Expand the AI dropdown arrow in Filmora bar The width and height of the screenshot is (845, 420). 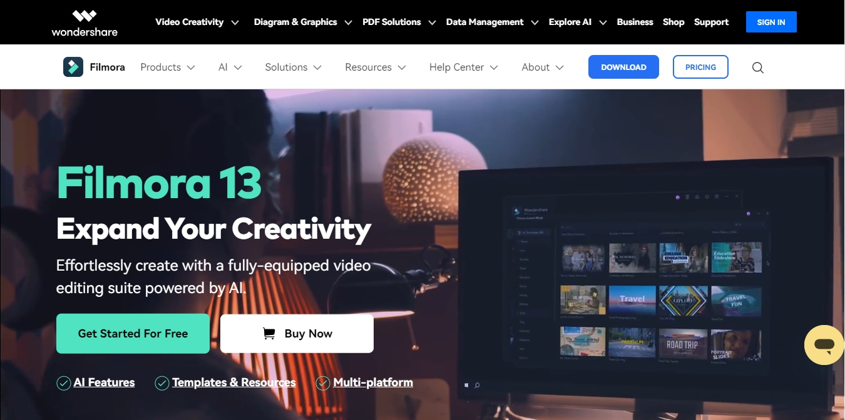pos(238,67)
